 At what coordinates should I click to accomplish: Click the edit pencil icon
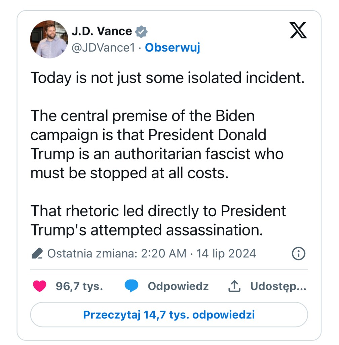(37, 254)
